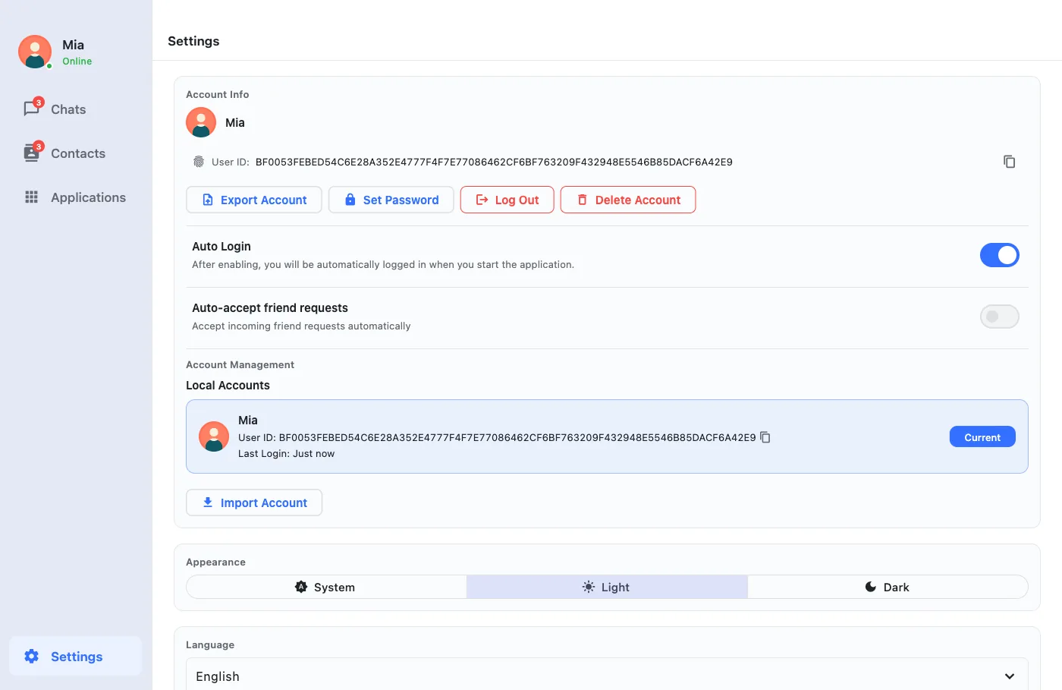The height and width of the screenshot is (690, 1062).
Task: Copy User ID in Account Info
Action: click(1009, 162)
